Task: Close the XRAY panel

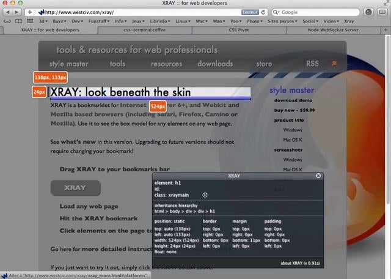Action: coord(318,176)
